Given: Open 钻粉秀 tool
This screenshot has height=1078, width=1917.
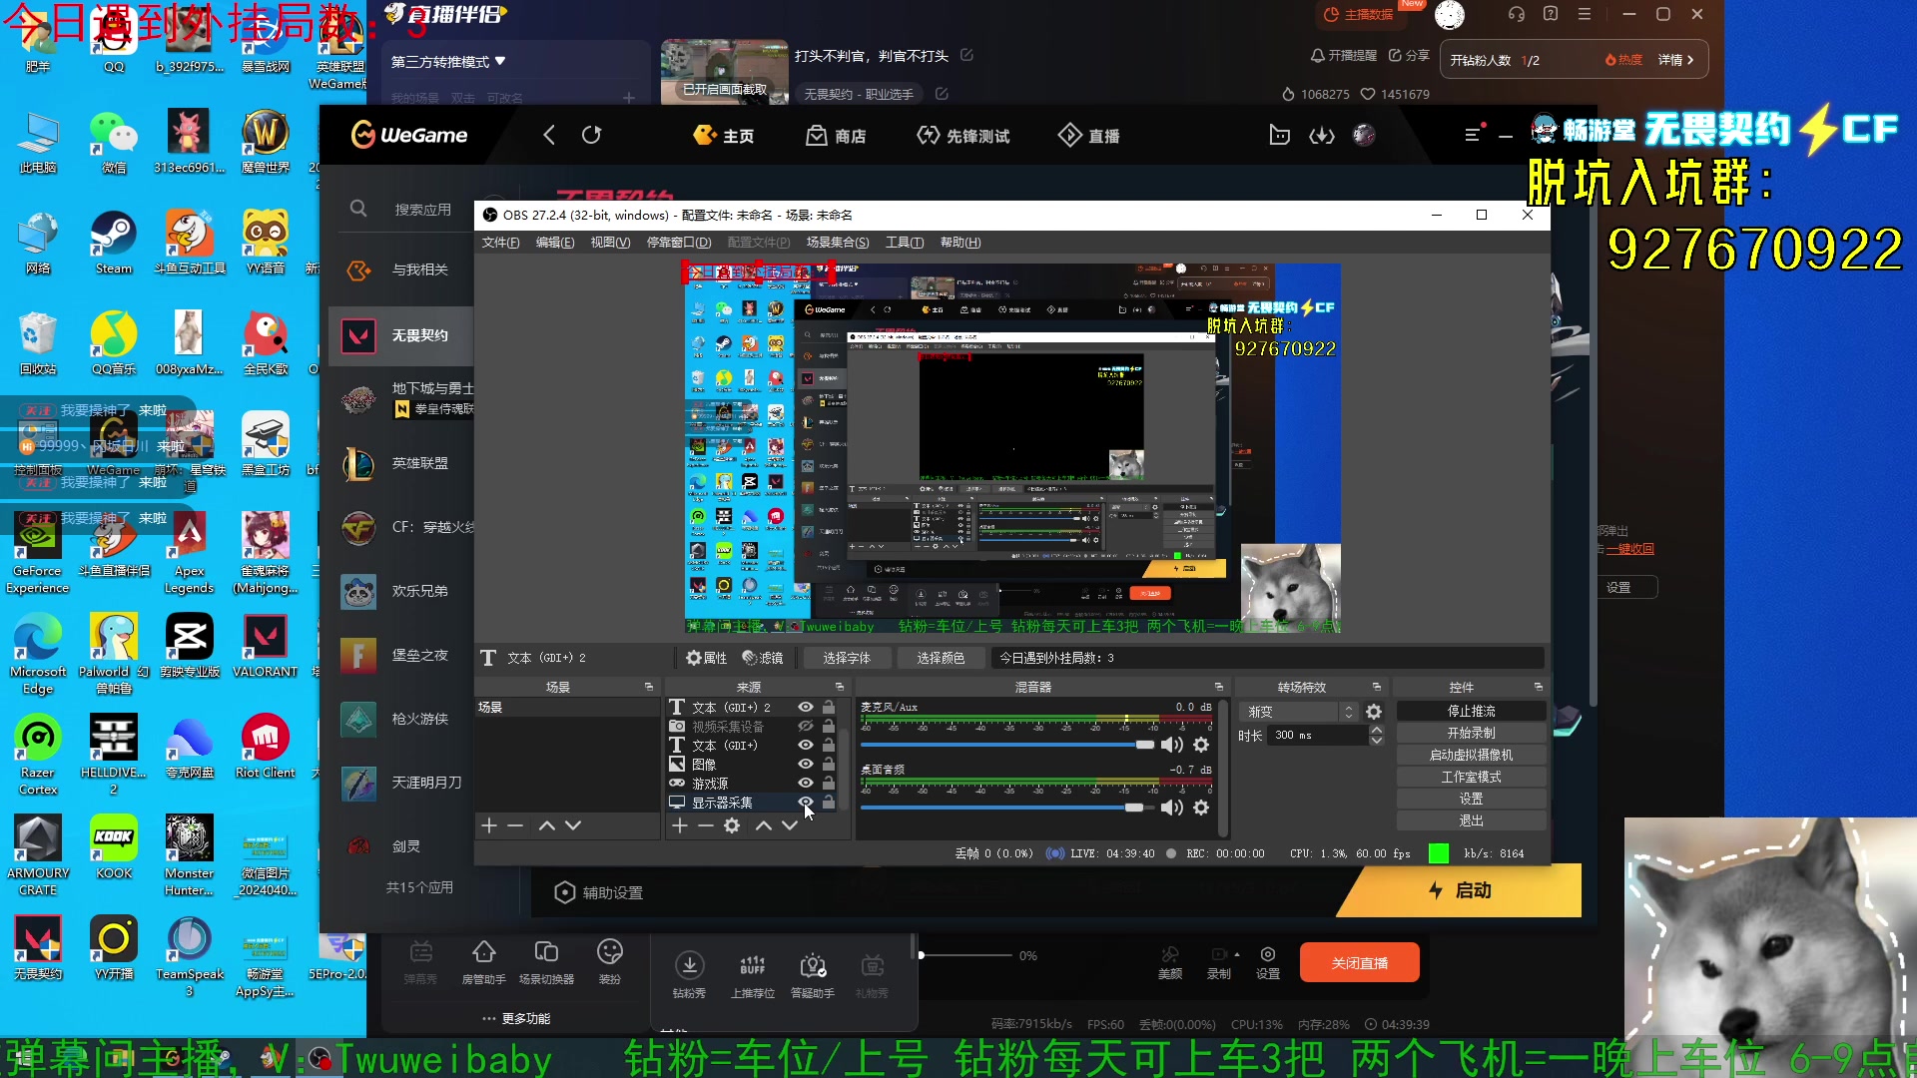Looking at the screenshot, I should (689, 975).
